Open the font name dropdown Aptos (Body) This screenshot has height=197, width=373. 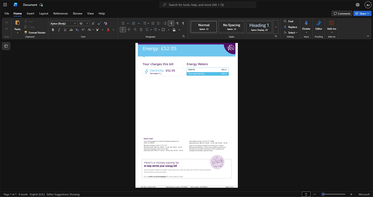coord(63,23)
